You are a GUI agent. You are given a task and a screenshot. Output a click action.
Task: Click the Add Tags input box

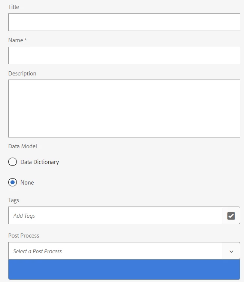pos(115,216)
